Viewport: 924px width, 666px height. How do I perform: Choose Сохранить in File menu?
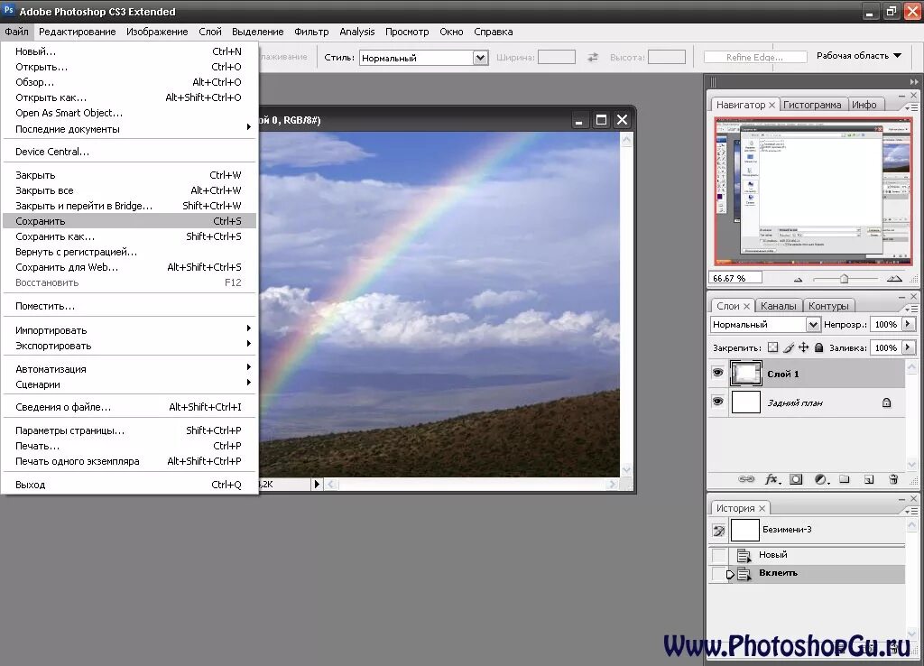click(x=129, y=221)
